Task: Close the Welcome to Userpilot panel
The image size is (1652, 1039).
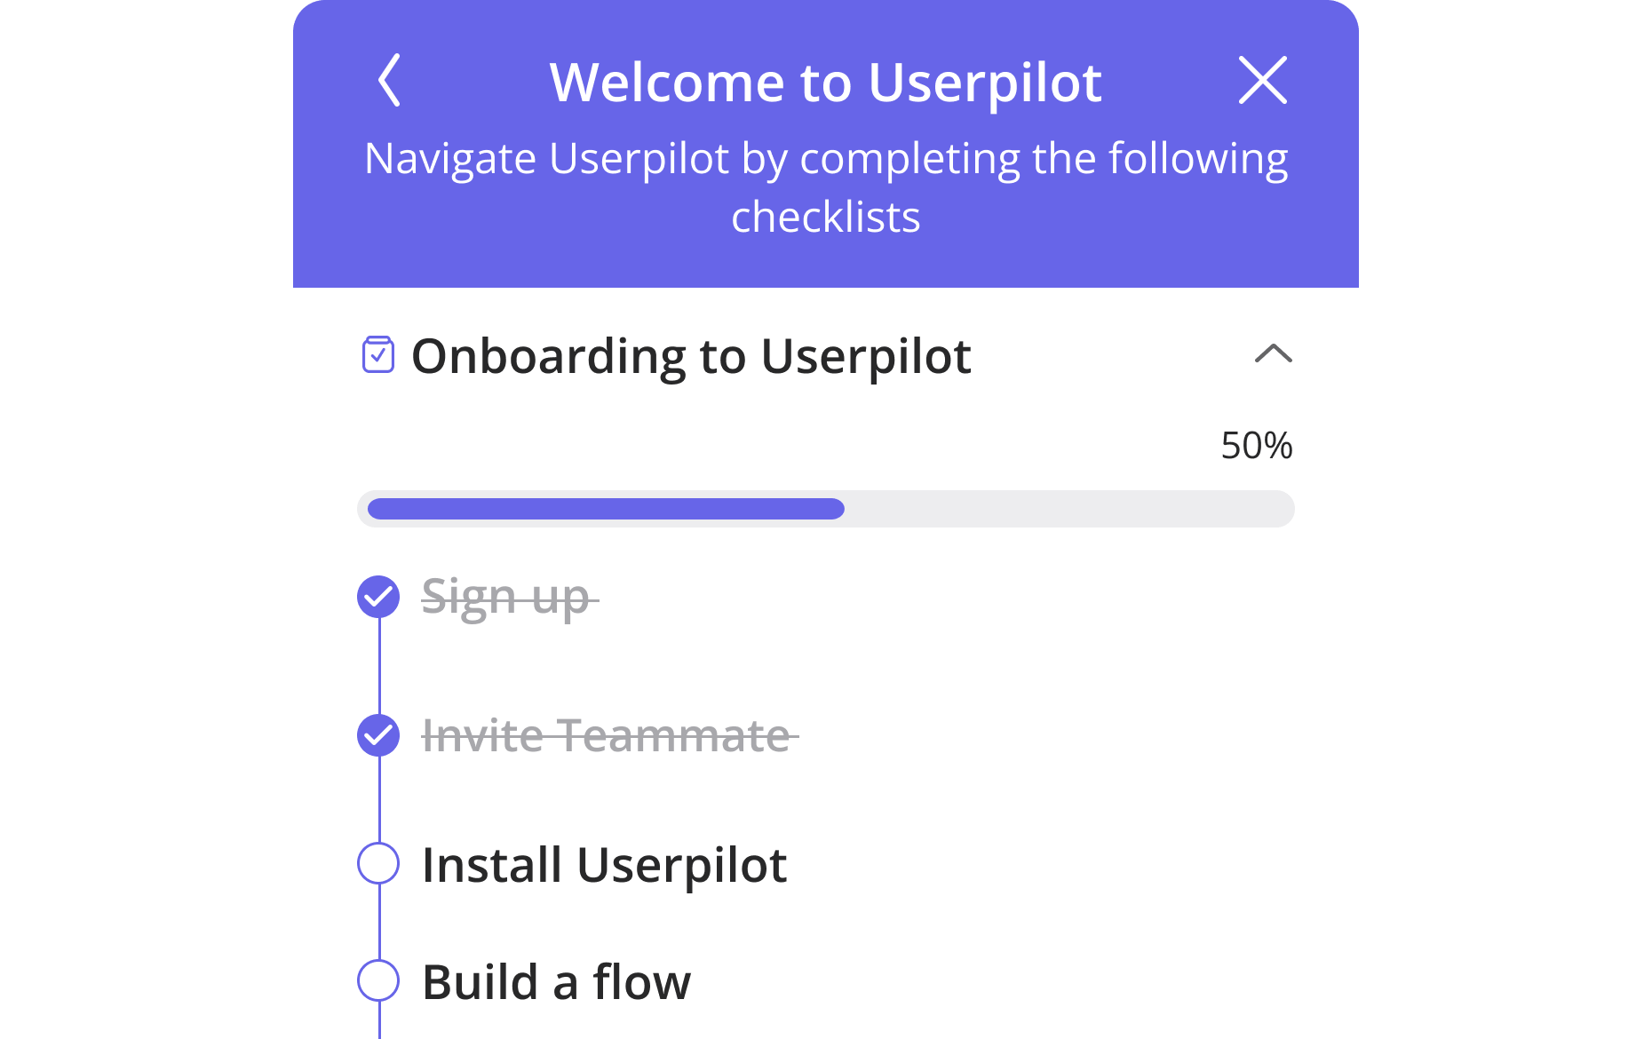Action: click(1262, 81)
